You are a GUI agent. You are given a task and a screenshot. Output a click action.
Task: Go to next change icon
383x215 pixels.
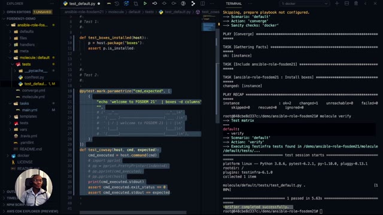click(x=174, y=4)
